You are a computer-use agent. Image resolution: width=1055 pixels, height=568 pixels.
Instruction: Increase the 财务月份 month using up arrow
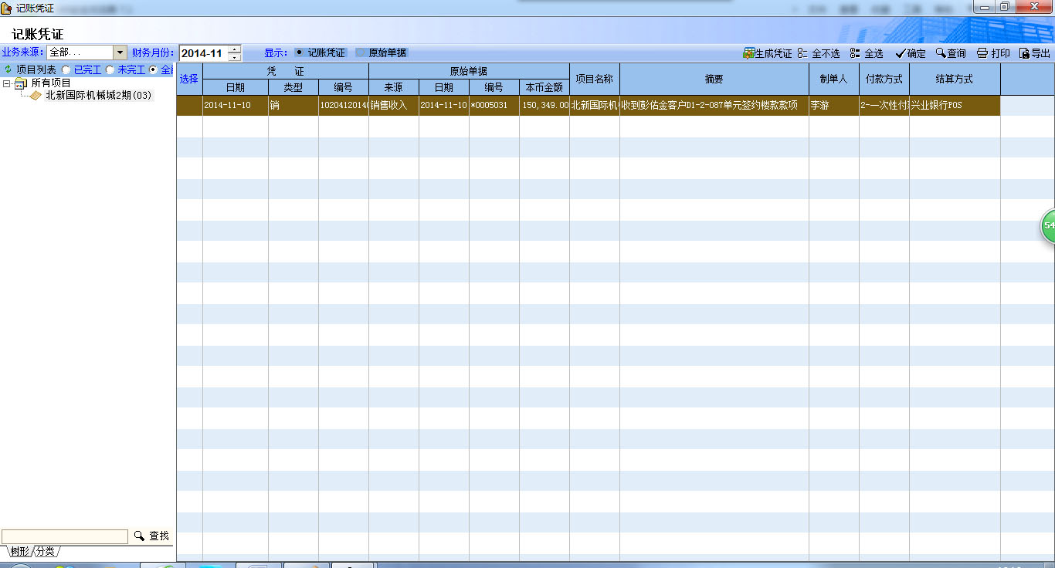[x=234, y=49]
